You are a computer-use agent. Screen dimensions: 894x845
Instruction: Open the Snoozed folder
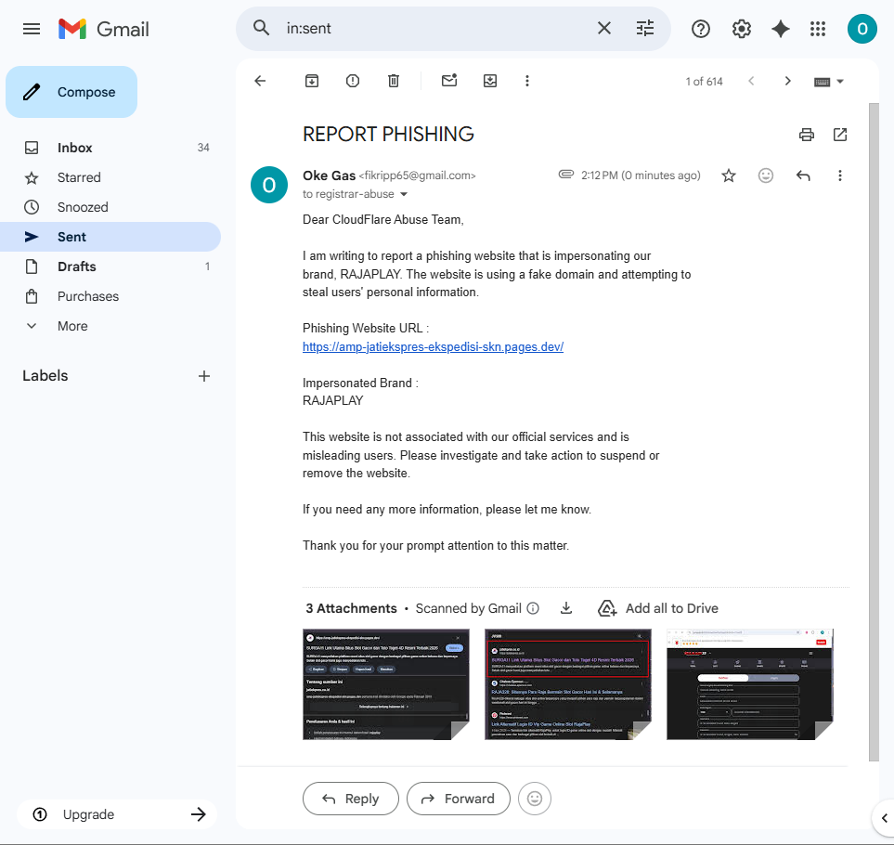point(110,207)
